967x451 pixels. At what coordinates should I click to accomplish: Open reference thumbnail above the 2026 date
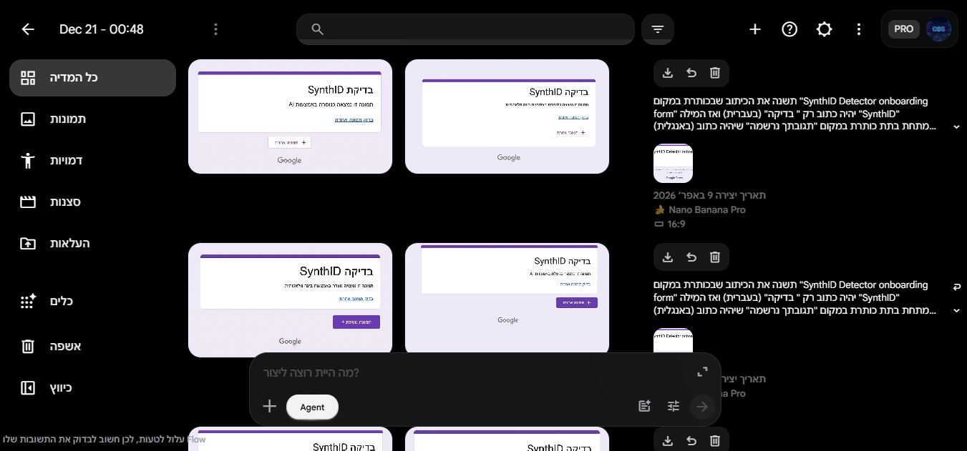click(x=673, y=164)
